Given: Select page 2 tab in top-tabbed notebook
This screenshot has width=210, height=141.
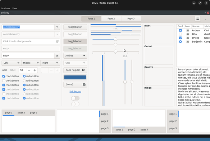Looking at the screenshot, I should click(x=21, y=113).
